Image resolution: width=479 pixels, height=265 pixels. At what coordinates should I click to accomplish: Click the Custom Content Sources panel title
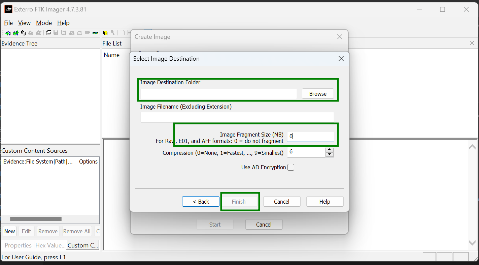34,151
